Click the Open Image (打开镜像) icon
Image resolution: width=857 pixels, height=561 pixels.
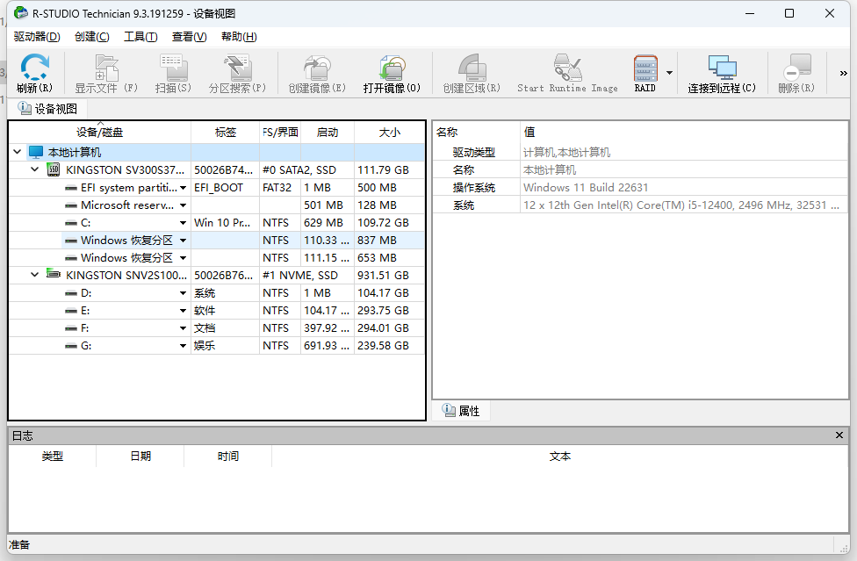coord(392,68)
